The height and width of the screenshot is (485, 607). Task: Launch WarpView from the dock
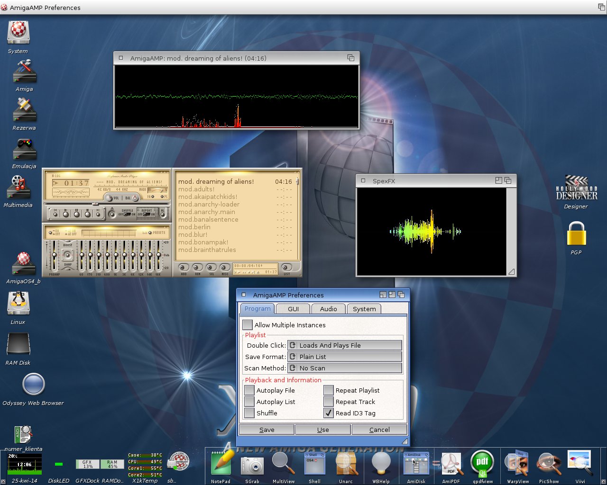point(517,464)
